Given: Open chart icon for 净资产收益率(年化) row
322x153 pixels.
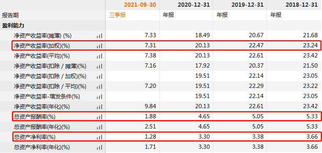Looking at the screenshot, I should 99,107.
